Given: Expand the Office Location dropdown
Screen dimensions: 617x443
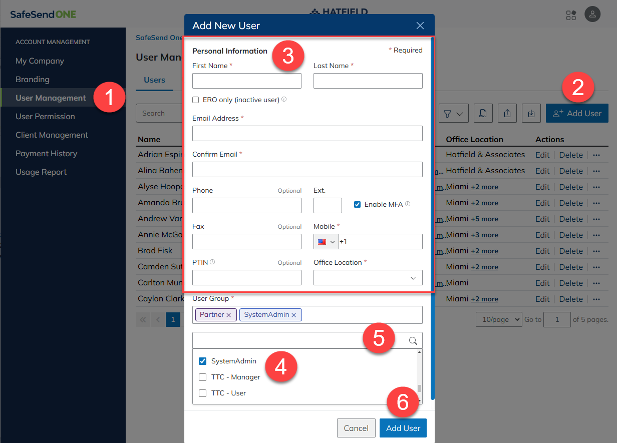Looking at the screenshot, I should (x=368, y=278).
